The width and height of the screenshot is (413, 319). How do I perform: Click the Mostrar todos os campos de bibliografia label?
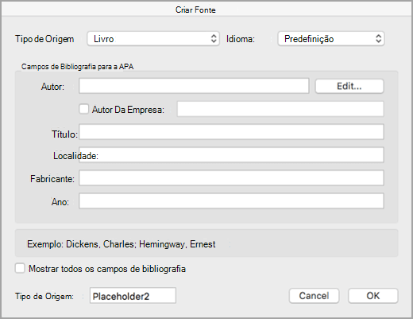107,269
